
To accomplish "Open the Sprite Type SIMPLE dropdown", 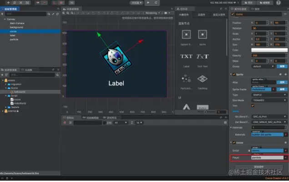I will point(269,95).
